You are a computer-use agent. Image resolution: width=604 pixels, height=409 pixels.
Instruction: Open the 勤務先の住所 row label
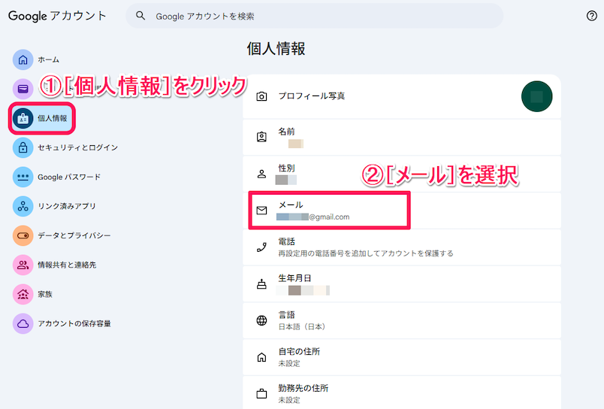pos(304,388)
